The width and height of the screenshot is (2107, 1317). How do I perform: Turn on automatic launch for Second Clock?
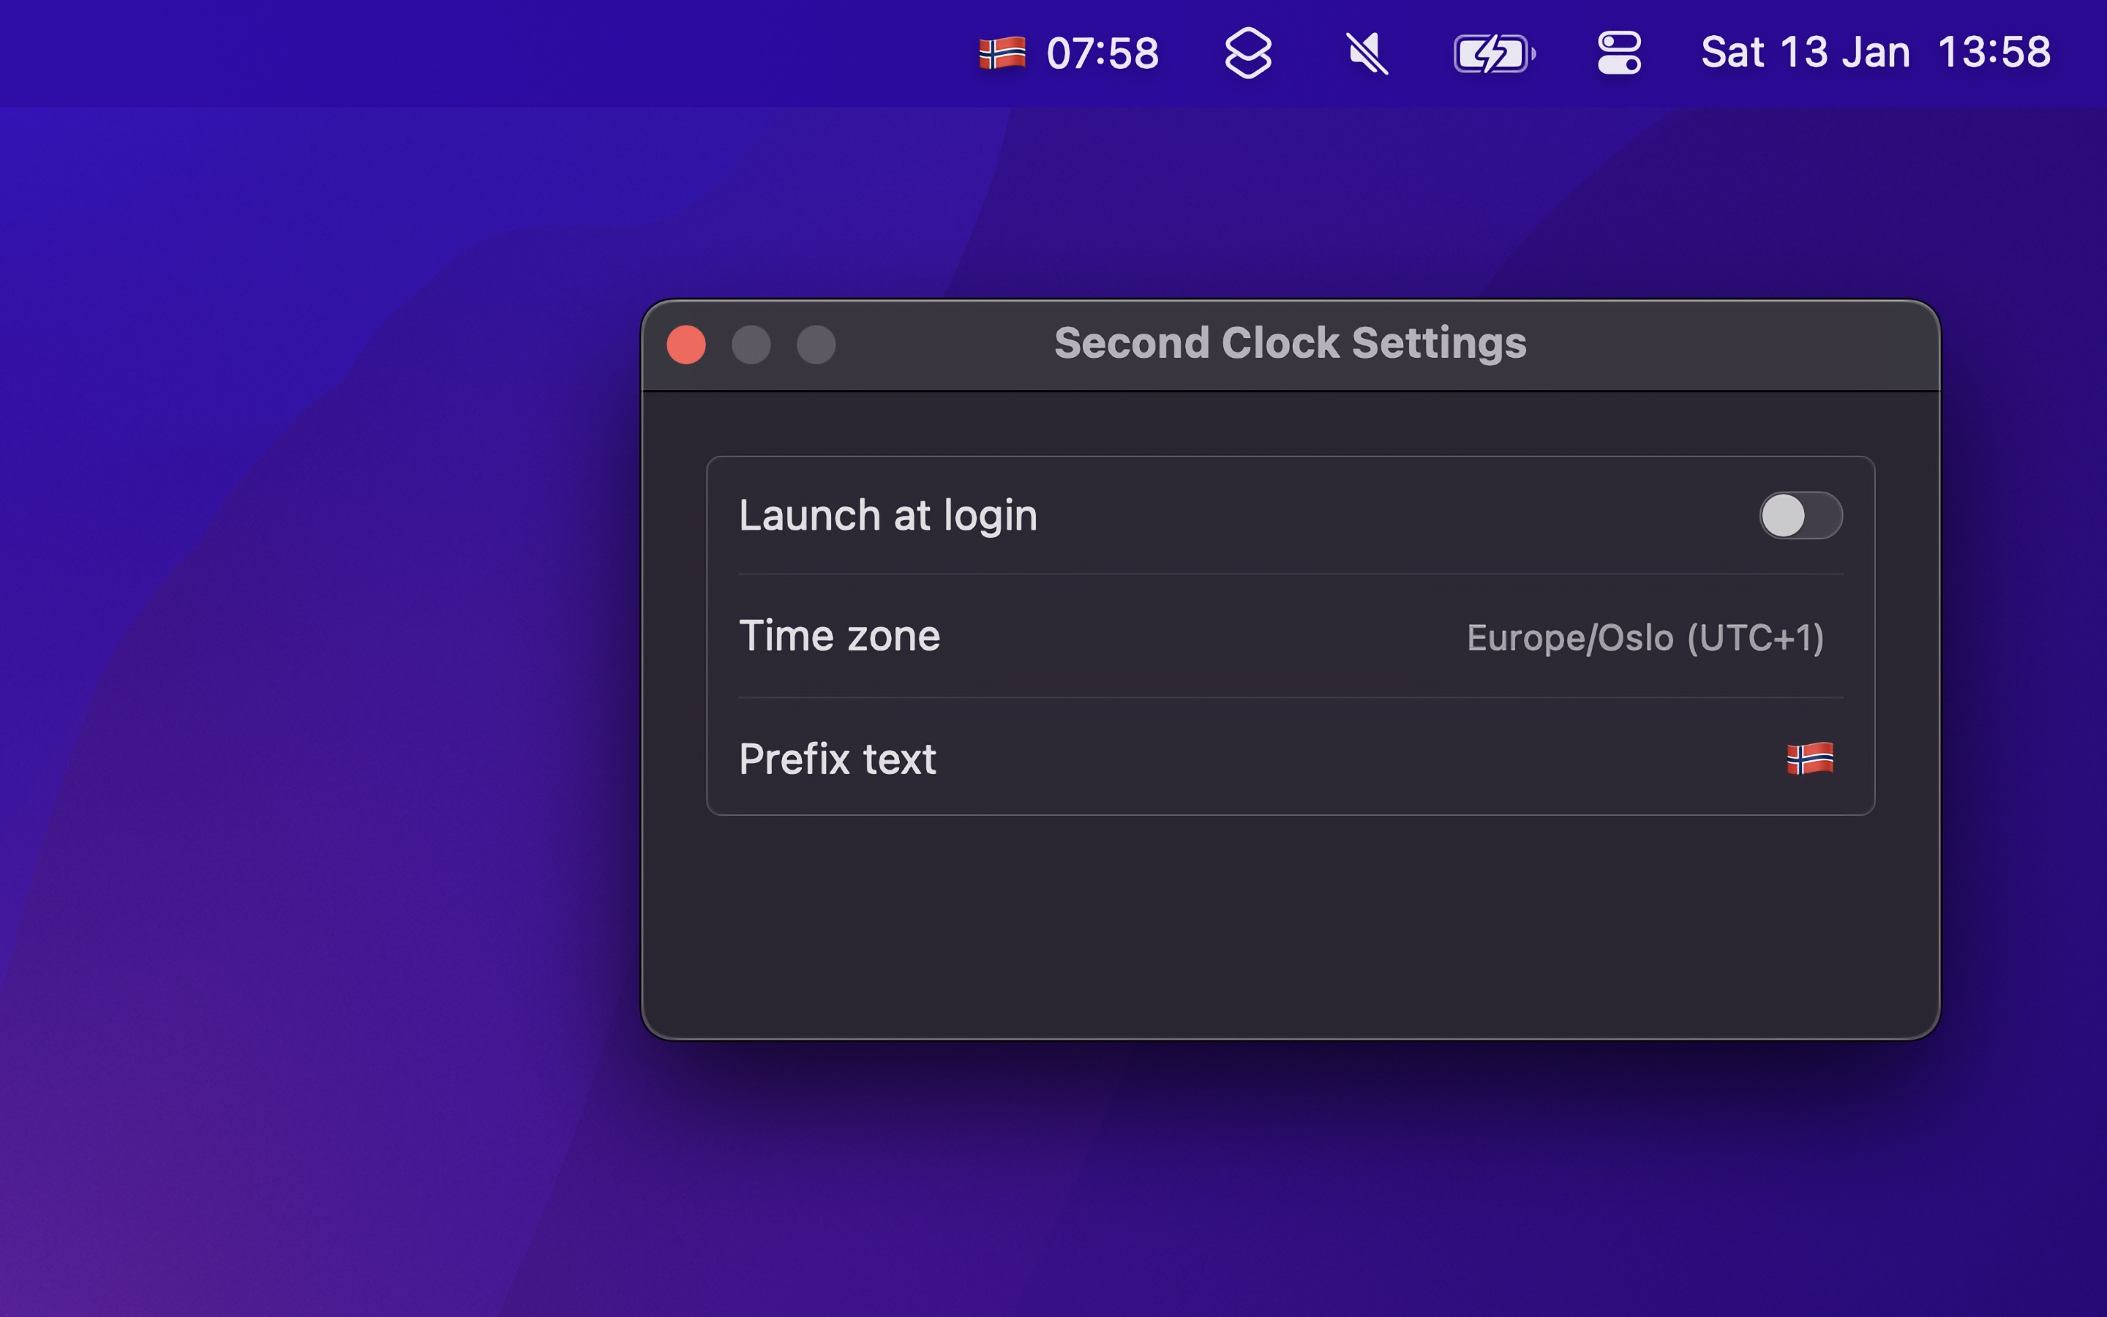click(1800, 516)
